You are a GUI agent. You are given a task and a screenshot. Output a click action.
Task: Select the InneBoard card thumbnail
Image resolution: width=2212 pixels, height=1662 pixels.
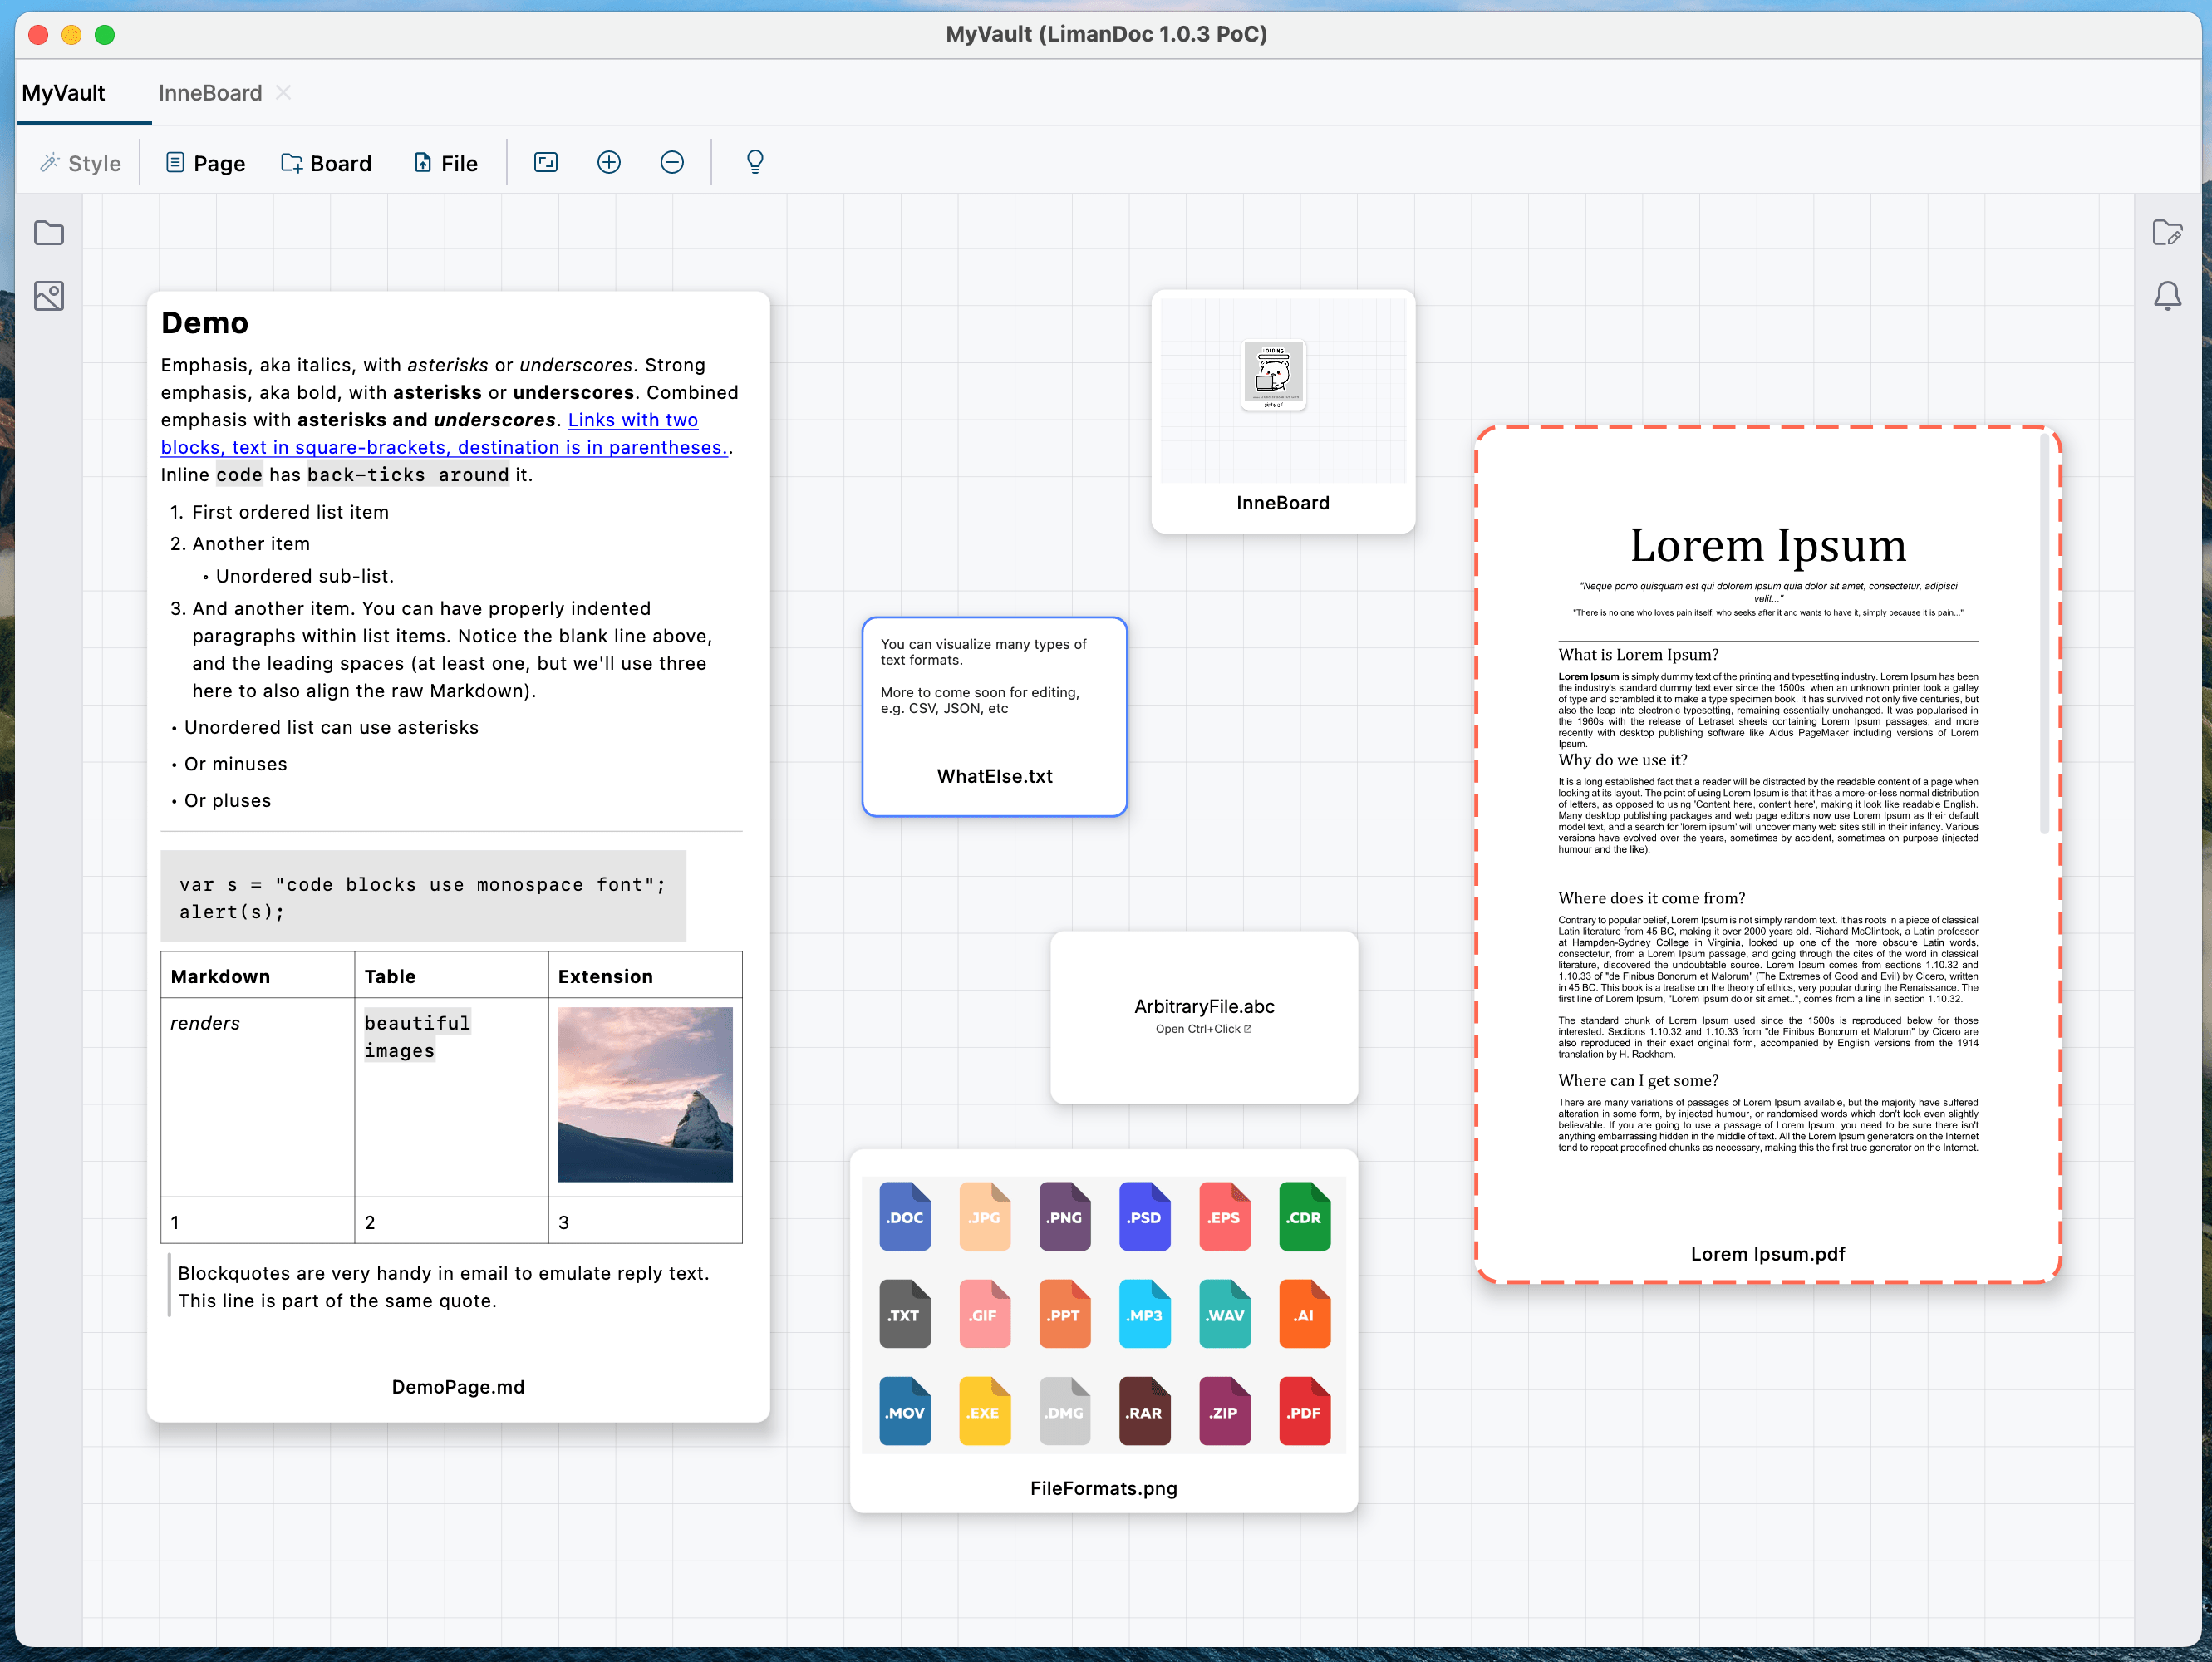tap(1283, 390)
